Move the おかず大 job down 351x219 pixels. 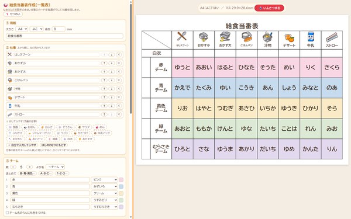click(112, 71)
